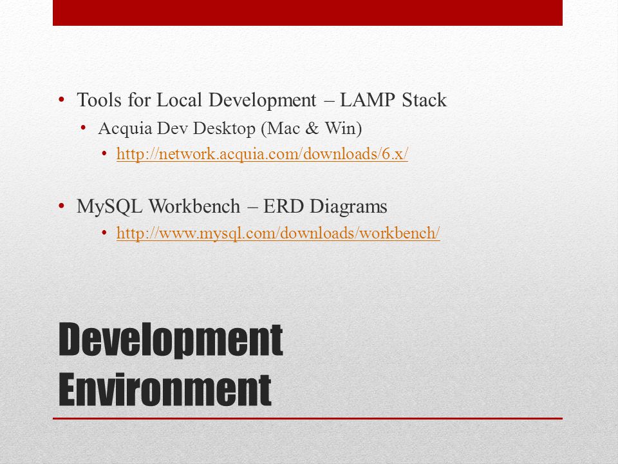
Task: Select the 'Tools for Local Development – LAMP Stack' line
Action: (x=262, y=100)
